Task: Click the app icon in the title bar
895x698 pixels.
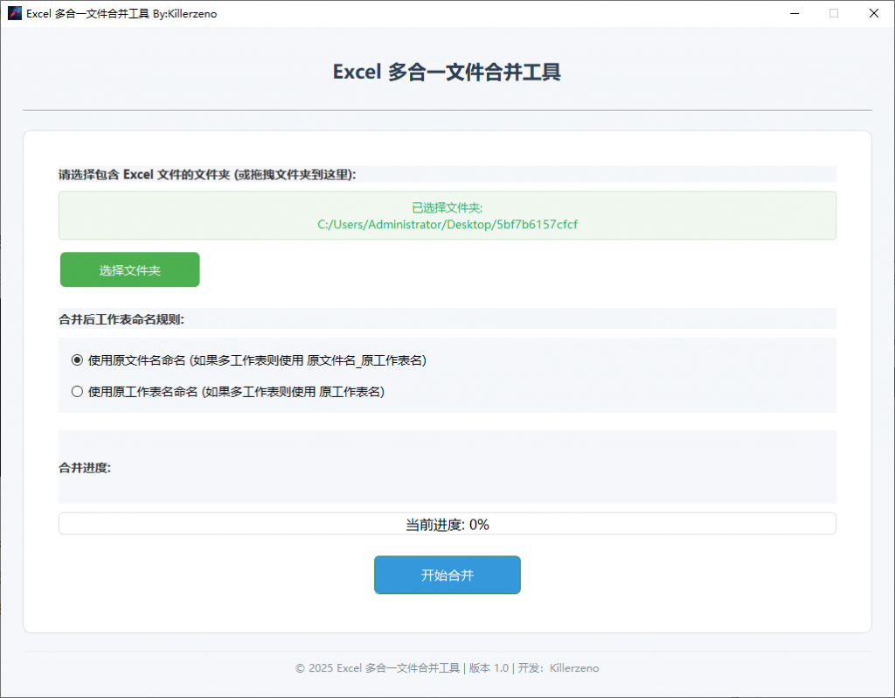Action: pyautogui.click(x=14, y=13)
